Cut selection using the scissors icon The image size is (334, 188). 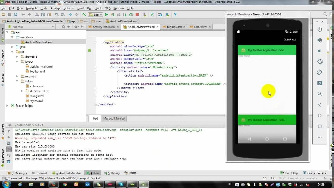coord(37,15)
